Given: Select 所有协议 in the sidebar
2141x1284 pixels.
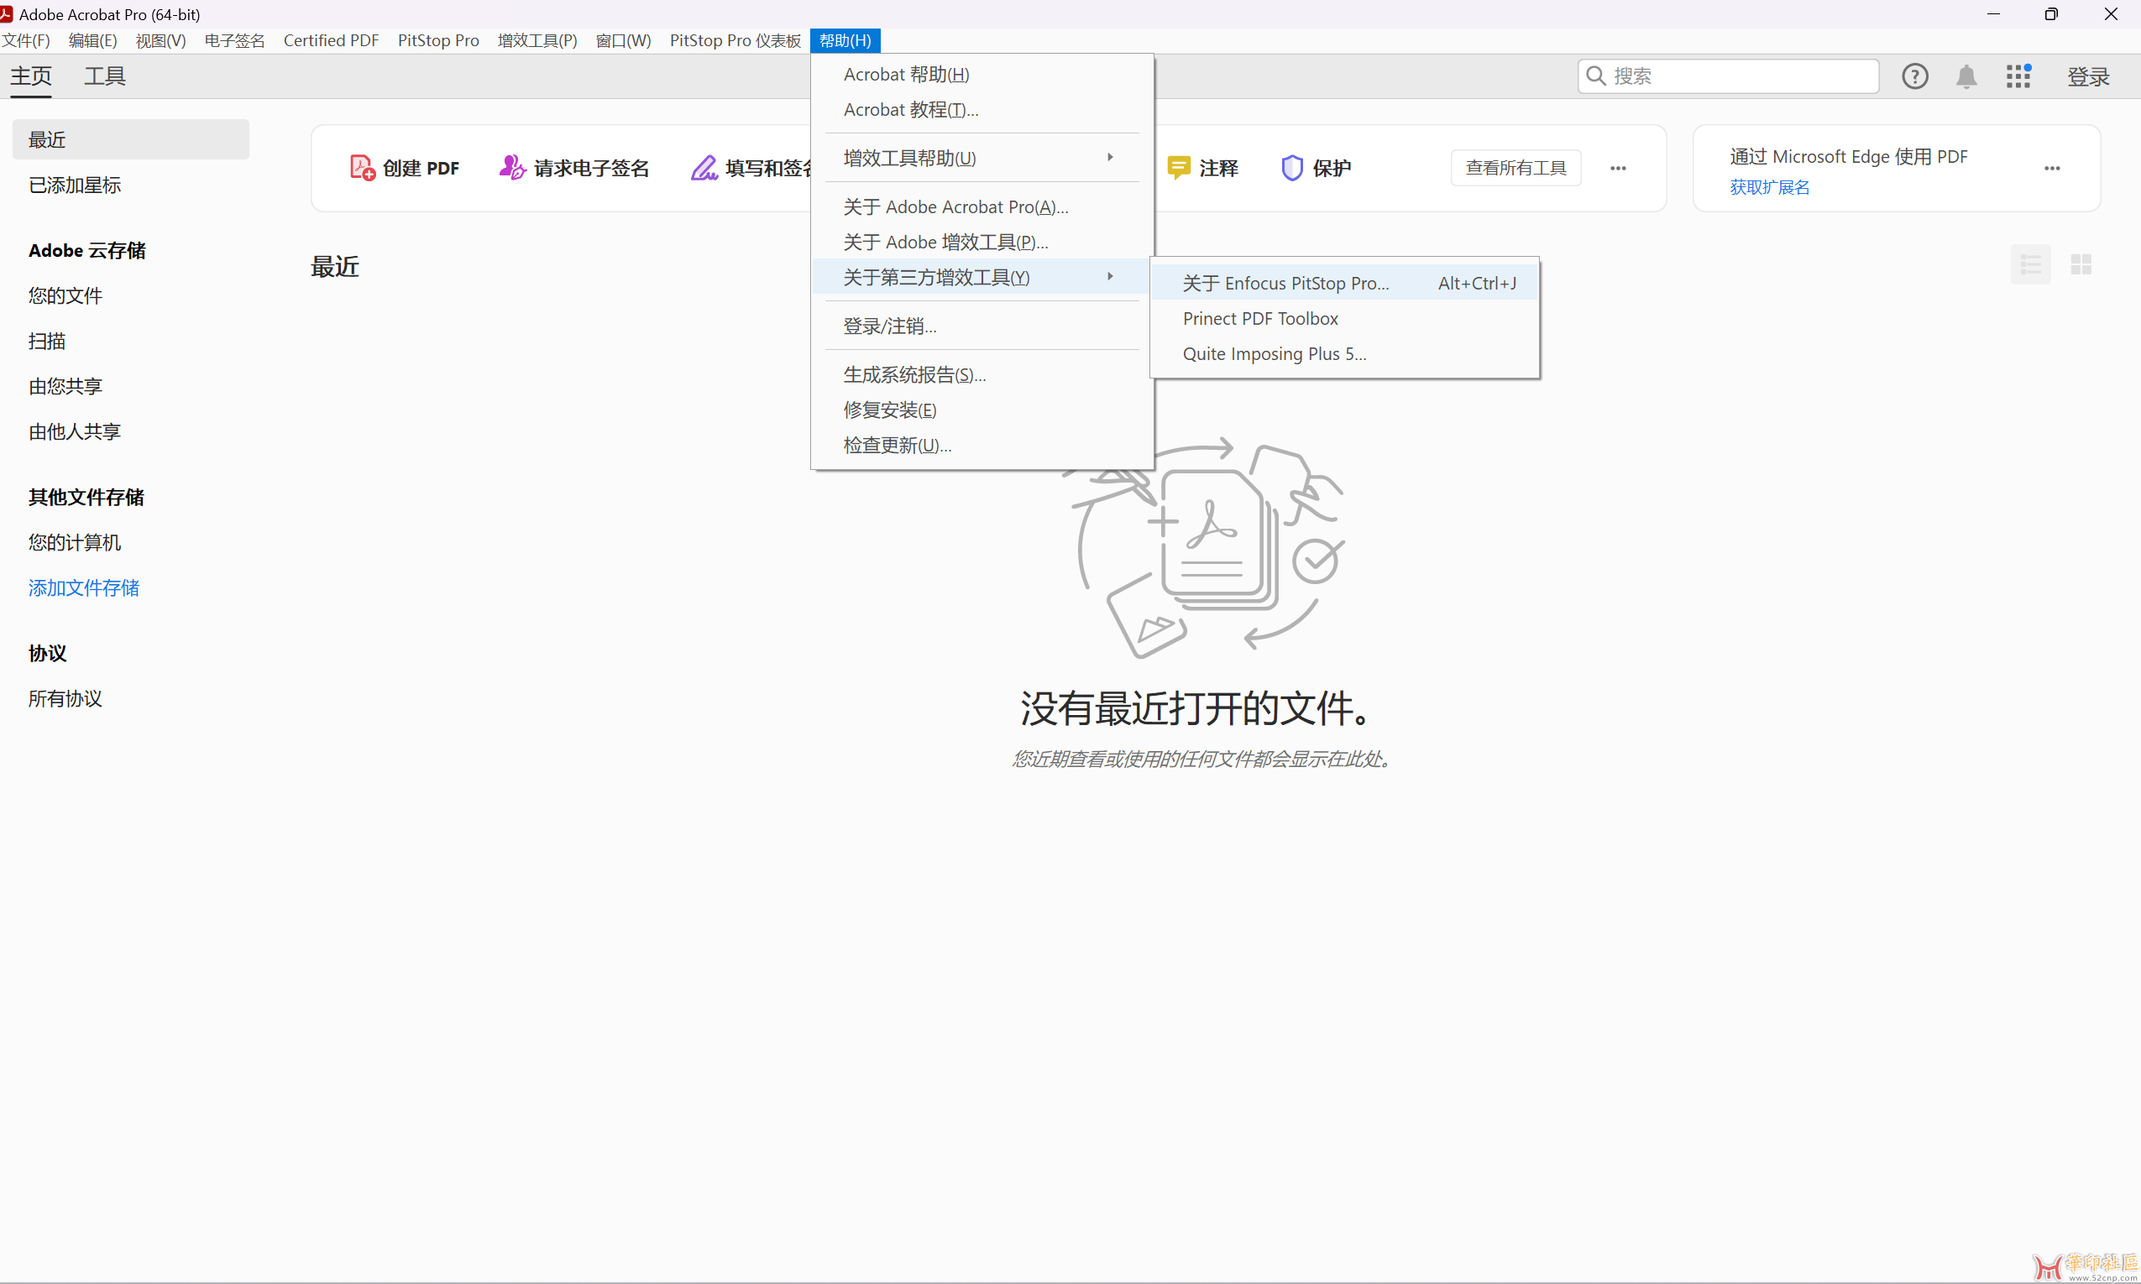Looking at the screenshot, I should [65, 699].
